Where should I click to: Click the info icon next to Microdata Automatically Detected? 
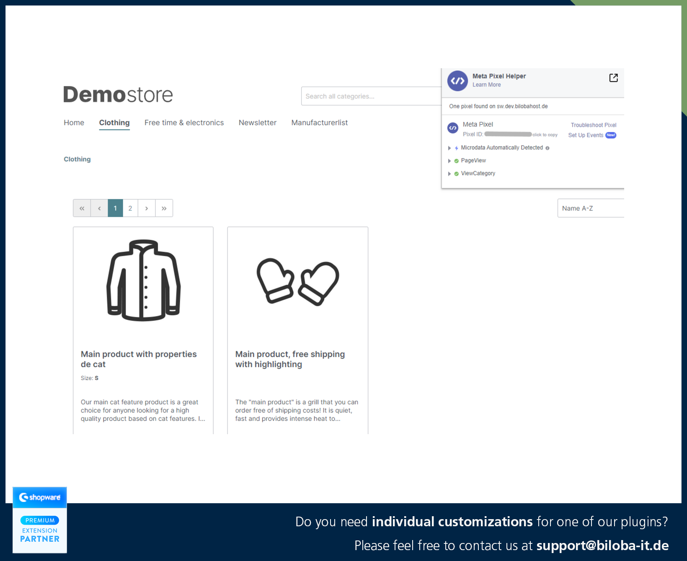(x=548, y=148)
